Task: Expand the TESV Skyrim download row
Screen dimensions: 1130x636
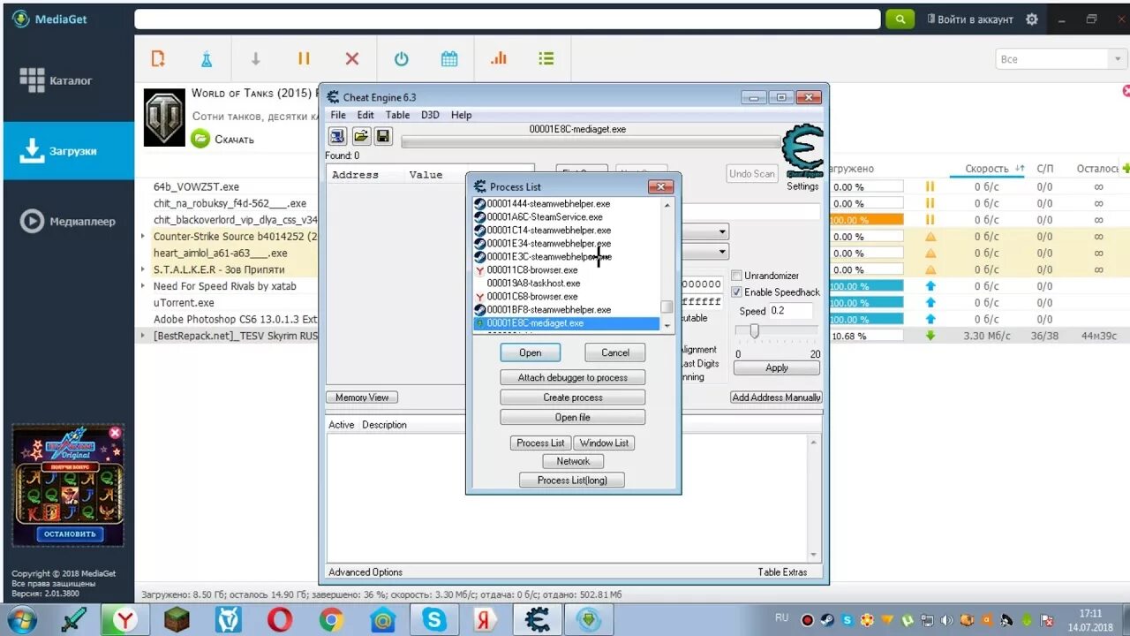Action: click(143, 336)
